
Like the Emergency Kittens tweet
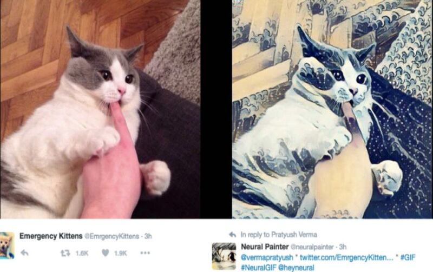click(105, 253)
